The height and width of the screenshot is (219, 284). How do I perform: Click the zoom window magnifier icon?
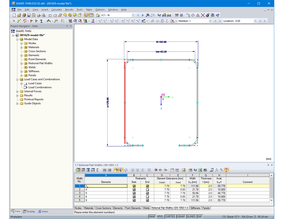tap(75, 21)
